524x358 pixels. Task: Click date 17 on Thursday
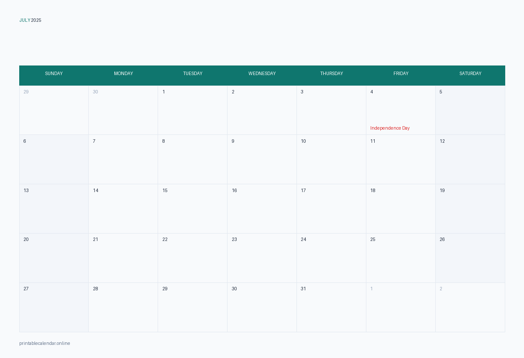(x=303, y=190)
